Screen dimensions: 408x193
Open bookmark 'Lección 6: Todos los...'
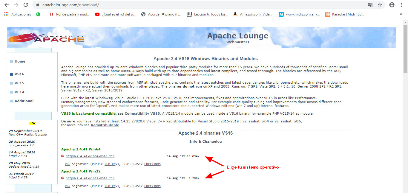[208, 14]
